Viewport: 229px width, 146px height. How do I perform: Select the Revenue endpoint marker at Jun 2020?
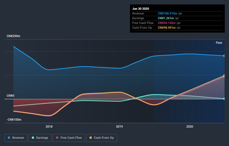tap(224, 56)
